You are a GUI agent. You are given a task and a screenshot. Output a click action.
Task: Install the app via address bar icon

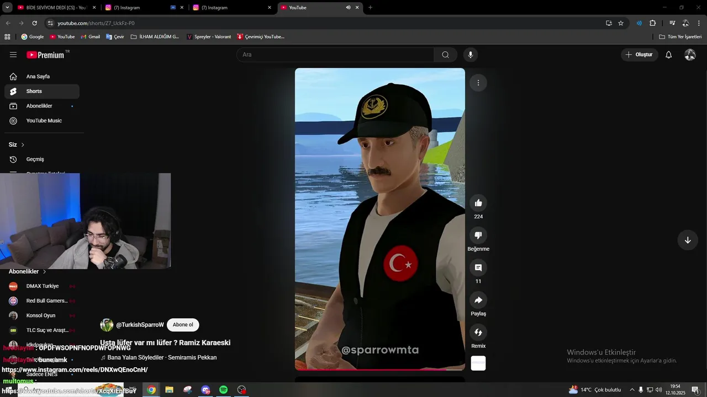[x=609, y=23]
